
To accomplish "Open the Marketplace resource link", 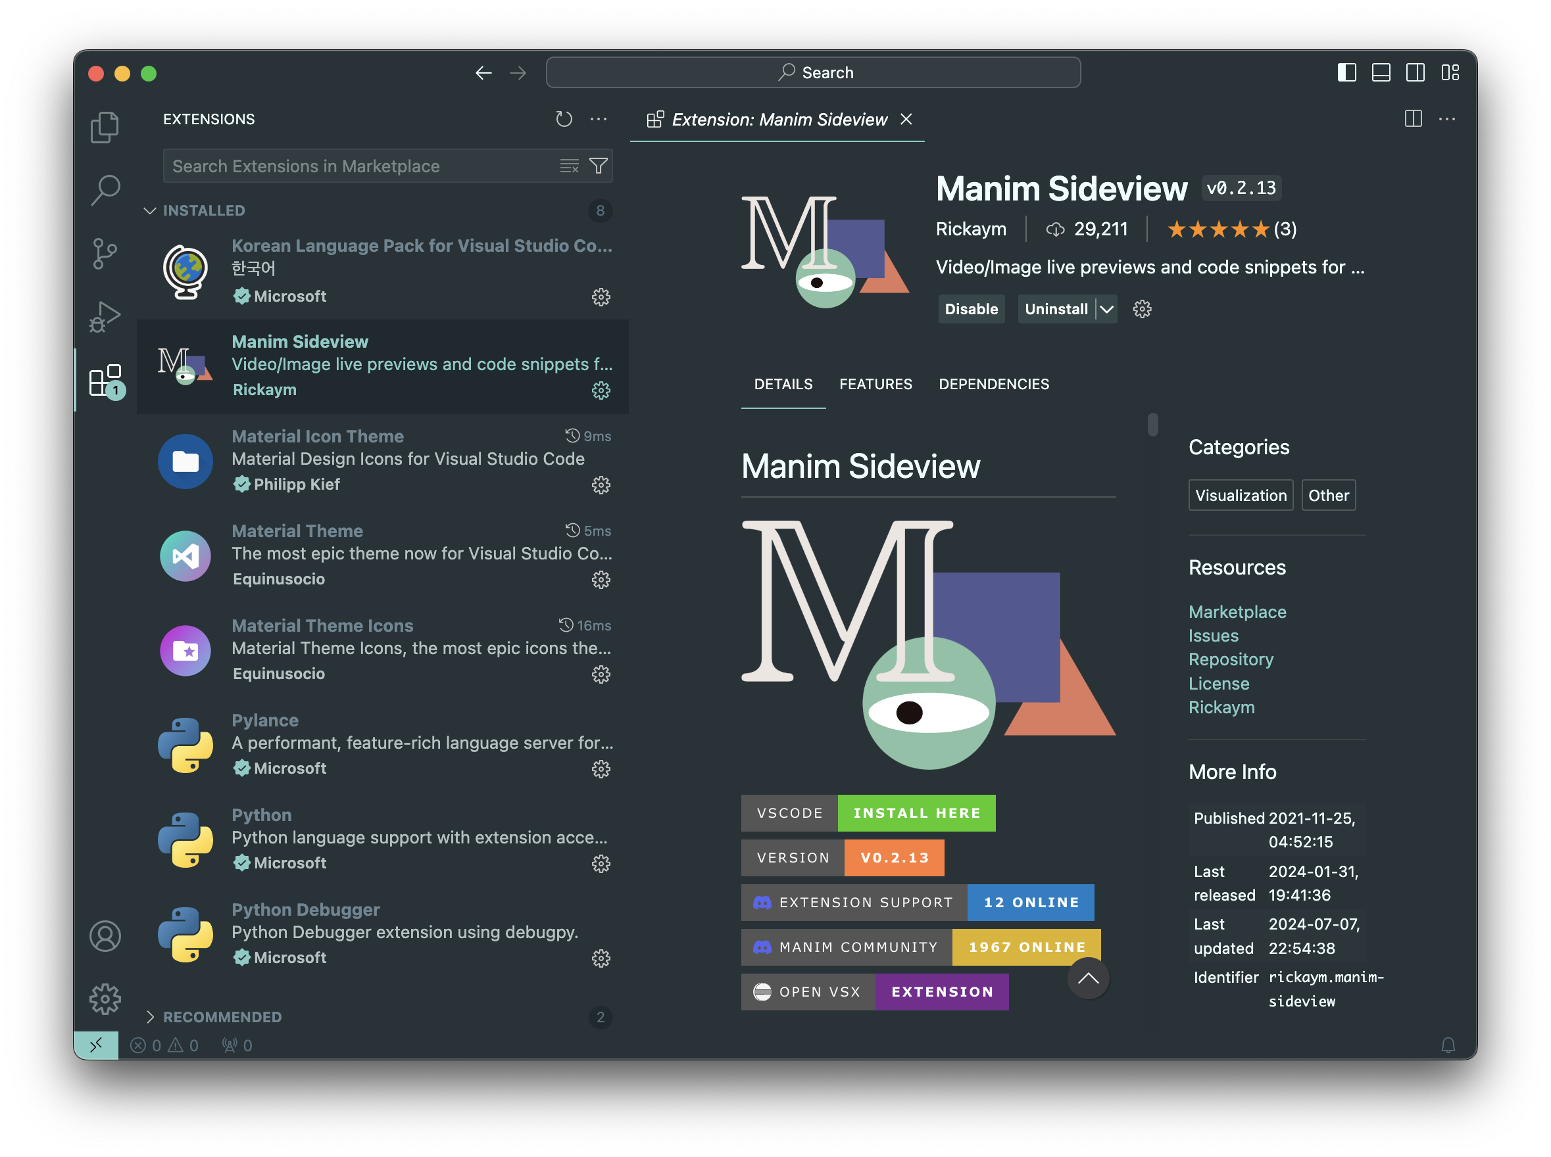I will [1237, 611].
